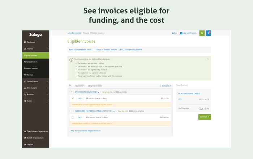Viewport: 253px width, 159px height.
Task: Click the Risk Insights chart icon
Action: coord(25,88)
